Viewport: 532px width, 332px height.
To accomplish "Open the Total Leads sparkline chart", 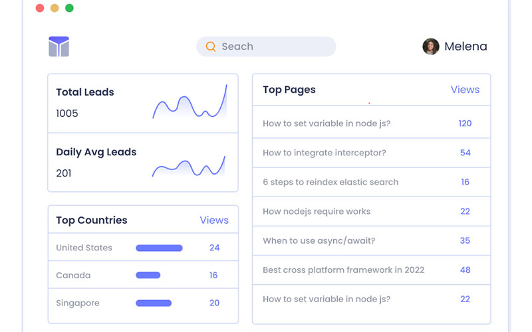I will point(190,102).
